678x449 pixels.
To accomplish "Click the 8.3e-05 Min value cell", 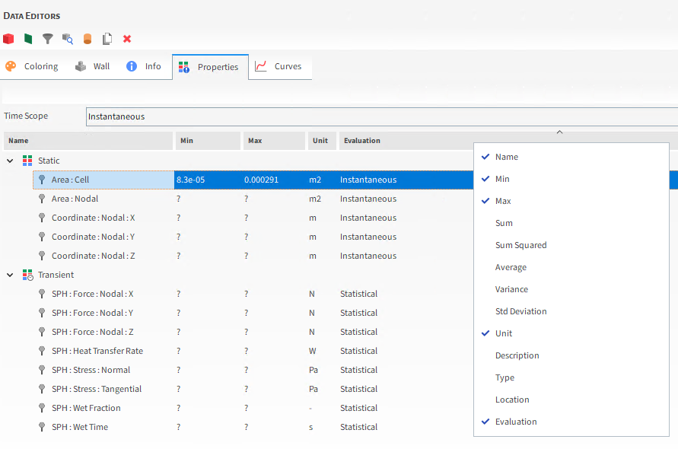I will click(208, 180).
